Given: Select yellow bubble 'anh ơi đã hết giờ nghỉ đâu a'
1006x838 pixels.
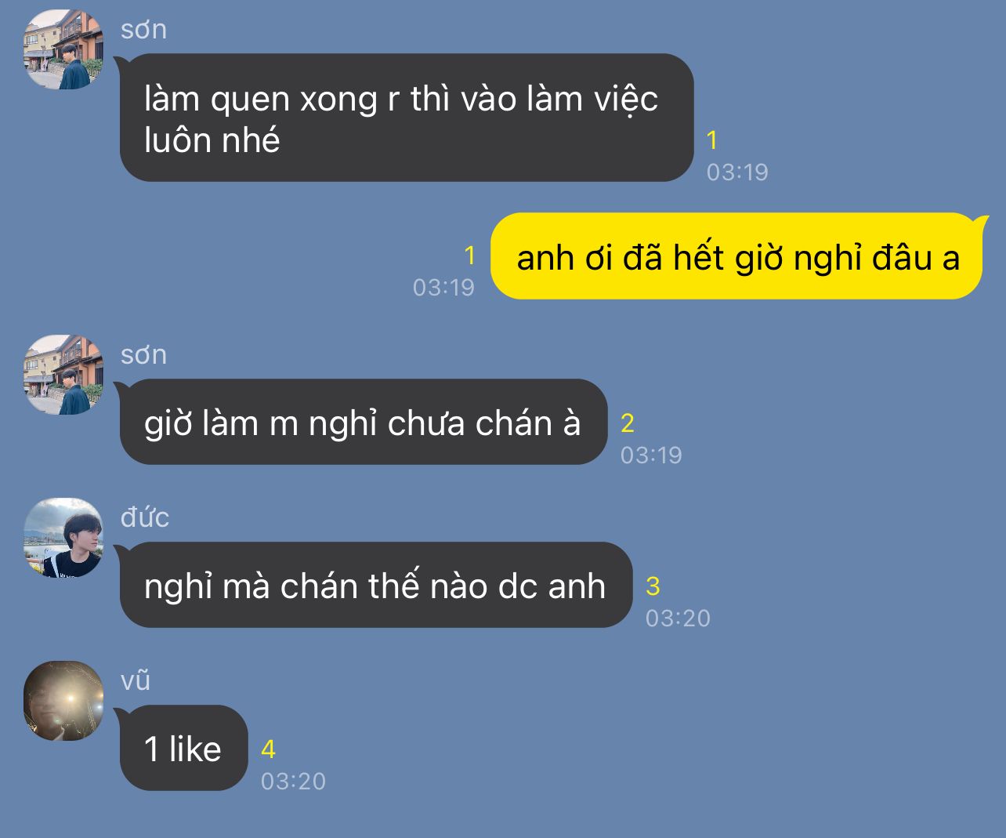Looking at the screenshot, I should point(736,256).
